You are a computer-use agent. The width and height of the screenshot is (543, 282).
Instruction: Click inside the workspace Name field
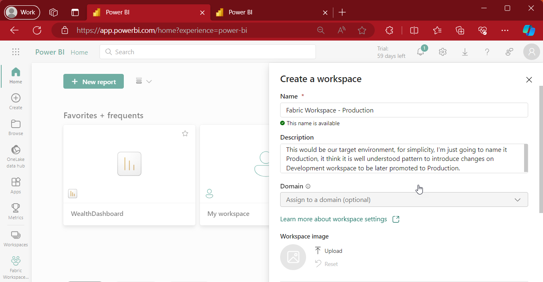pyautogui.click(x=404, y=110)
